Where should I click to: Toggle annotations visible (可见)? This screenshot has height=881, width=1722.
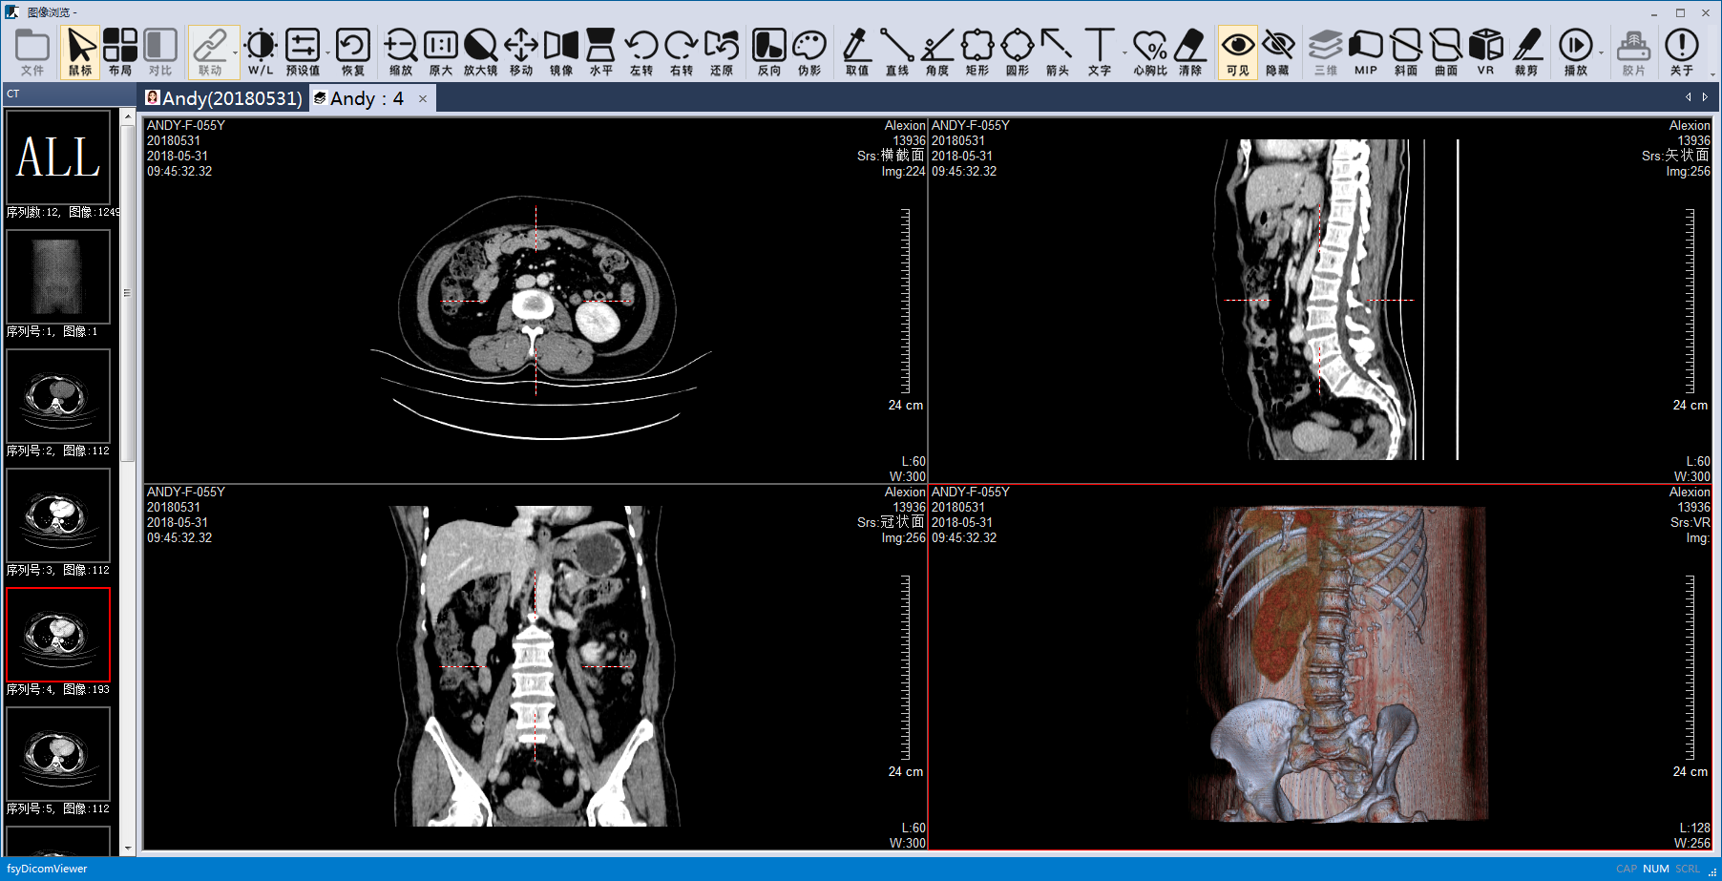pyautogui.click(x=1237, y=52)
